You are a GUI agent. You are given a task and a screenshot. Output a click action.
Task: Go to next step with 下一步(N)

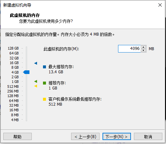click(x=117, y=136)
